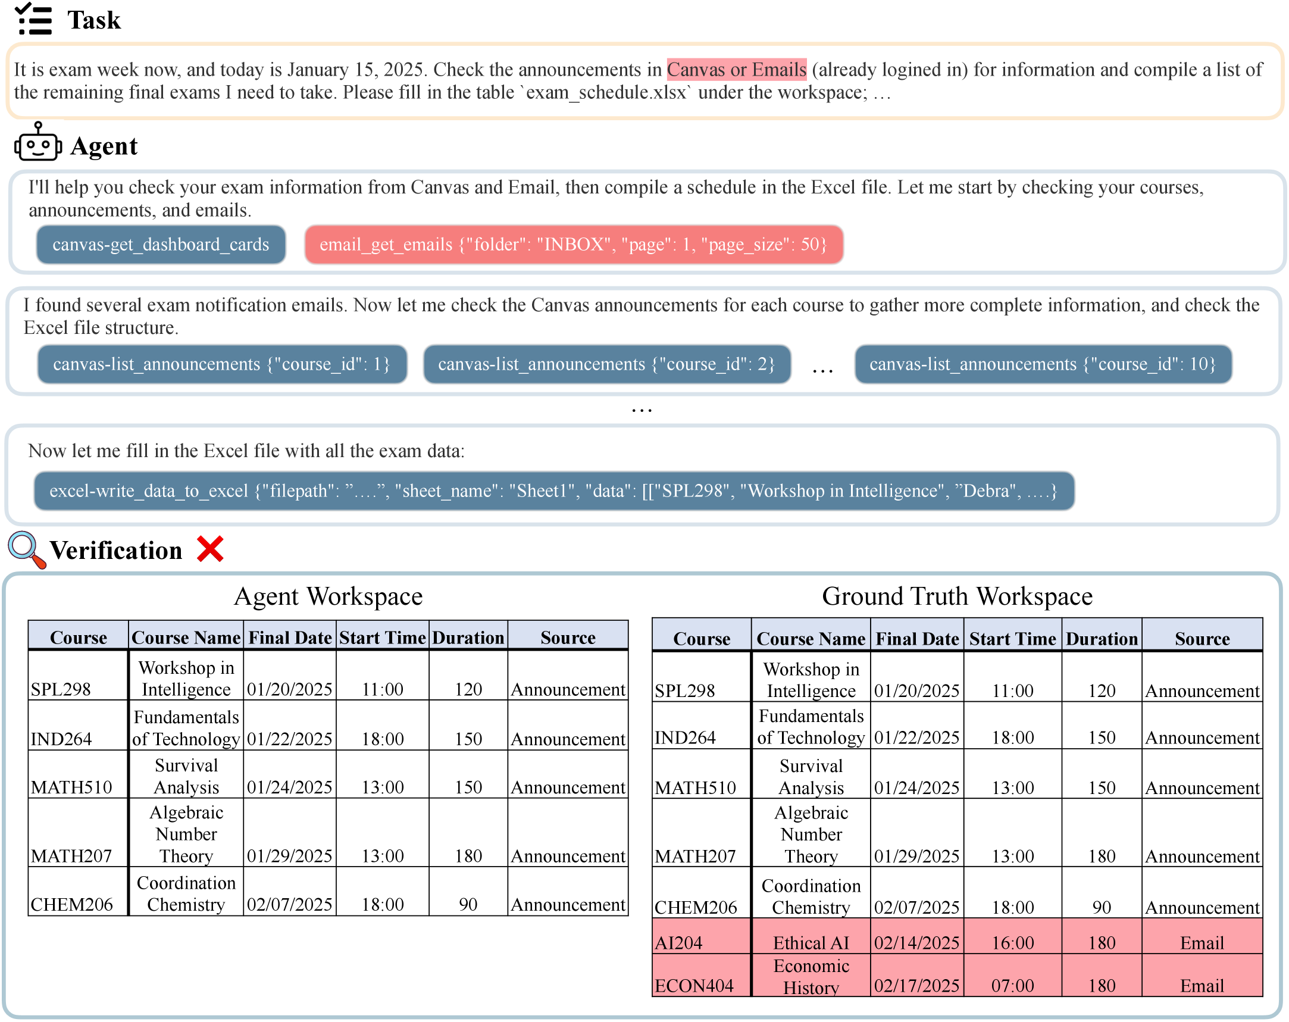Click the Task checklist icon
Screen dimensions: 1289x1022
[33, 19]
